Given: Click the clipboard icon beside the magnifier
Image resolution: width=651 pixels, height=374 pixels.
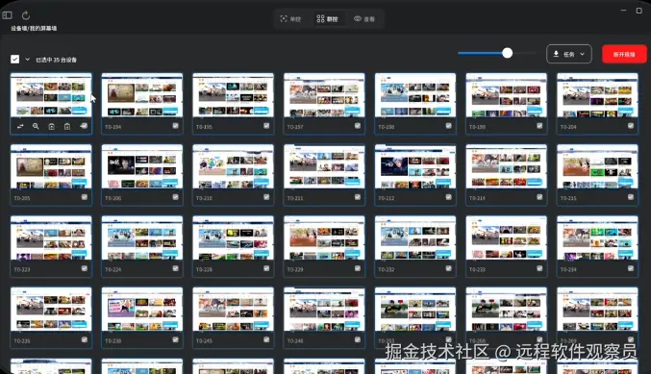Looking at the screenshot, I should coord(52,126).
